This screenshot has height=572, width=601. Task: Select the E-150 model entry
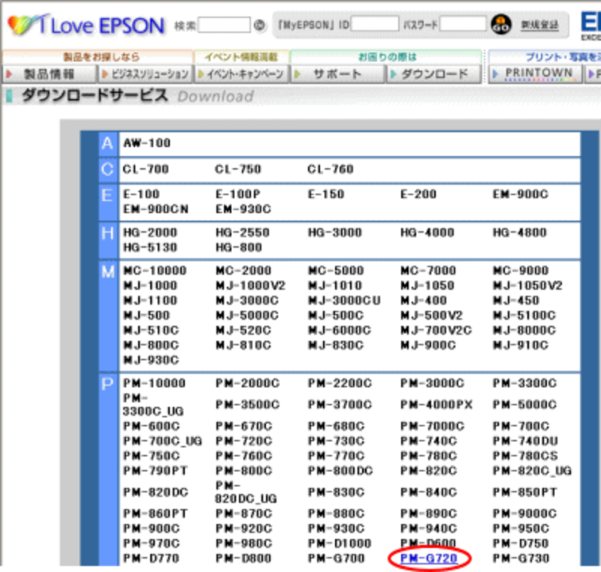(326, 194)
